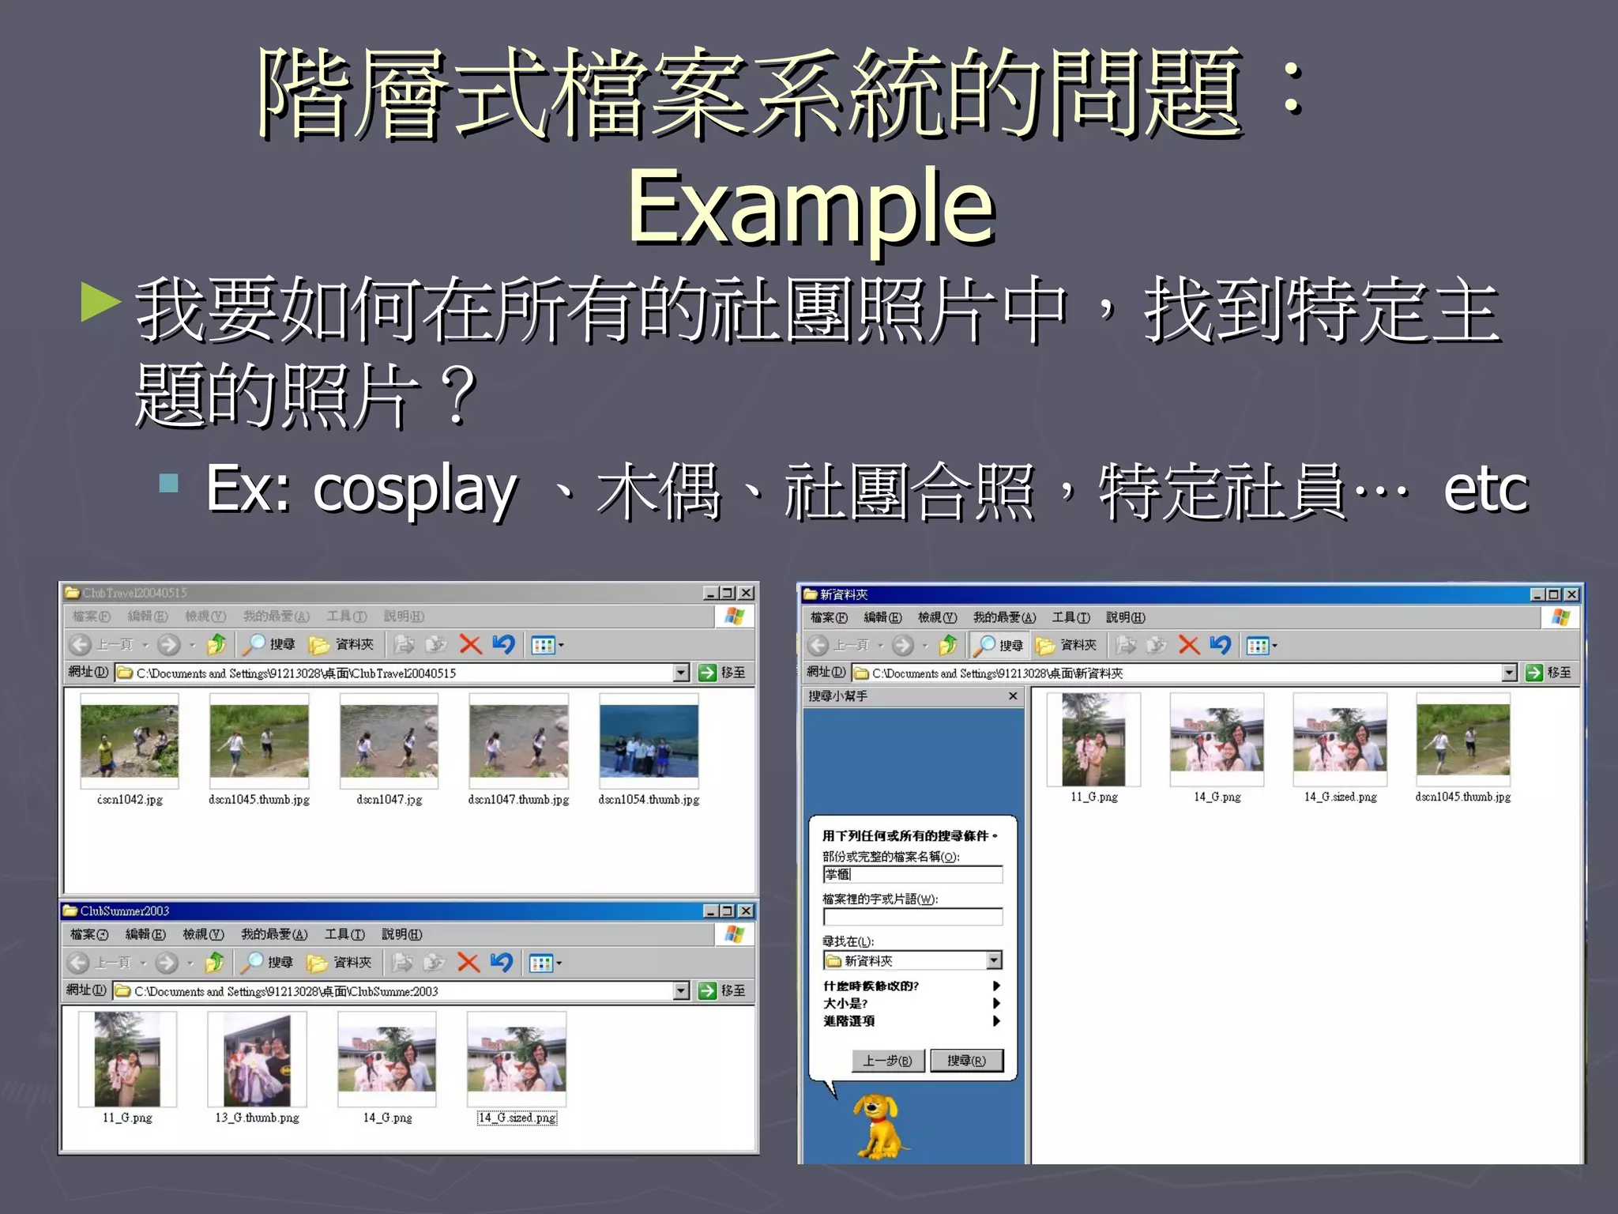The height and width of the screenshot is (1214, 1618).
Task: Click Move To icon in ClubTravel20040515 toolbar
Action: [404, 645]
